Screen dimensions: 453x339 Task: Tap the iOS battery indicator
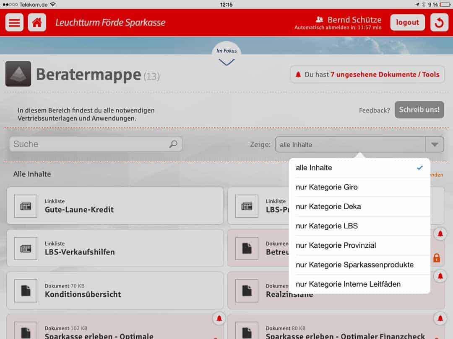444,4
